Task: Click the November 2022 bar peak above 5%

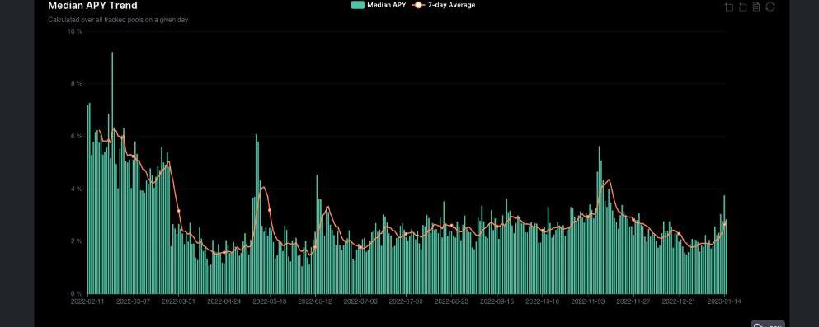Action: point(599,220)
